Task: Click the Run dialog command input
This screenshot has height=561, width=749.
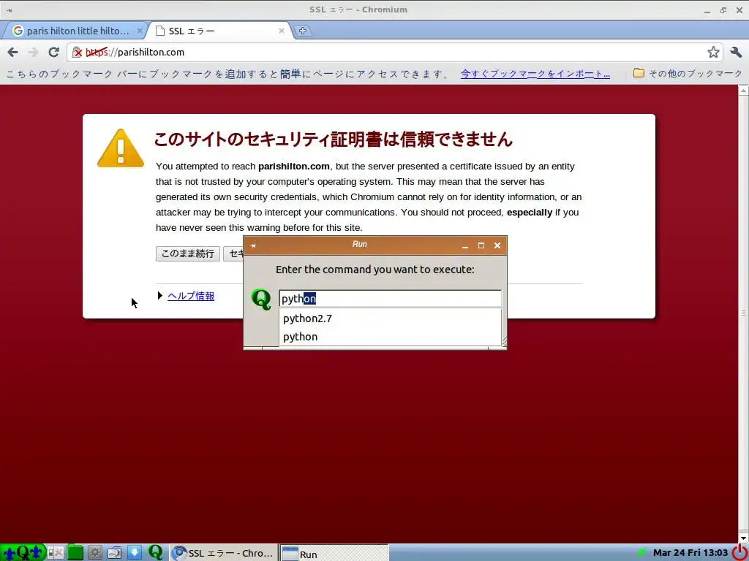Action: pos(391,299)
